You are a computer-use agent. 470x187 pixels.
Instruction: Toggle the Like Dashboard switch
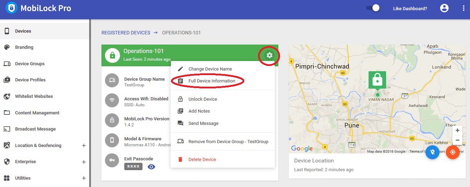[373, 8]
